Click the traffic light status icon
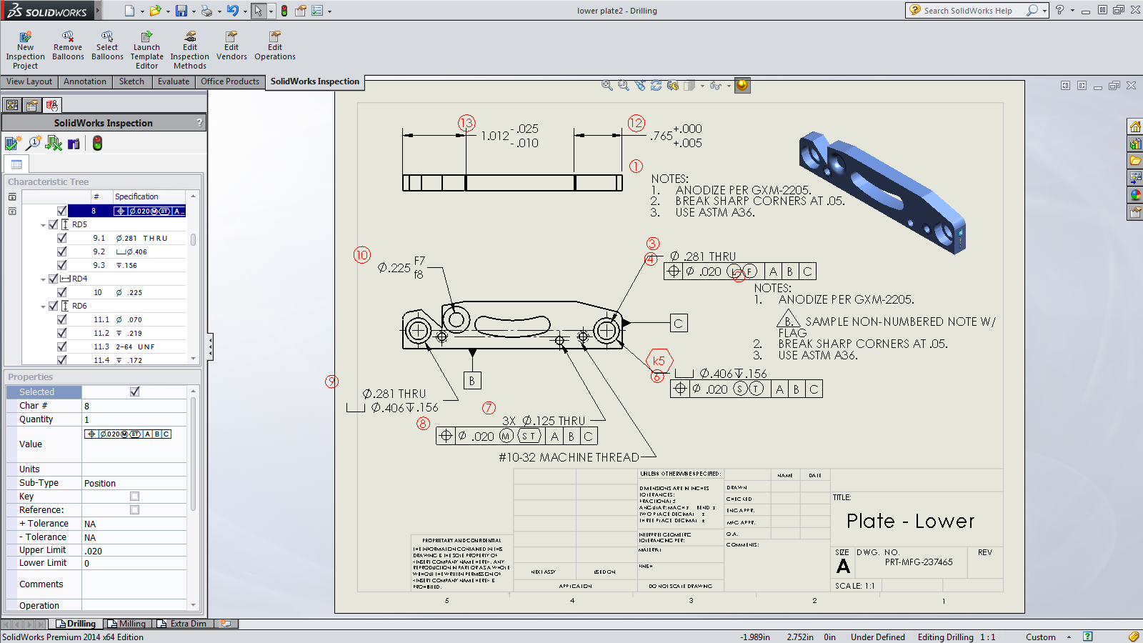 coord(96,143)
